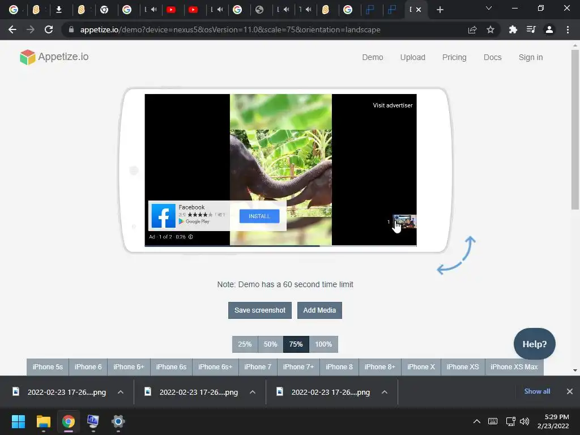Click Add Media button
The width and height of the screenshot is (580, 435).
[x=319, y=310]
